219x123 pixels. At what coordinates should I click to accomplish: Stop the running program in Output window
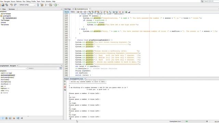(x=65, y=87)
